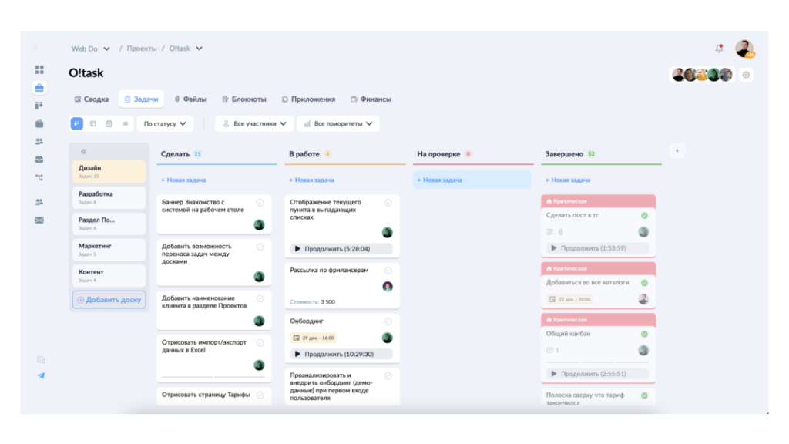Switch to calendar view icon
Screen dimensions: 789x444
[109, 123]
